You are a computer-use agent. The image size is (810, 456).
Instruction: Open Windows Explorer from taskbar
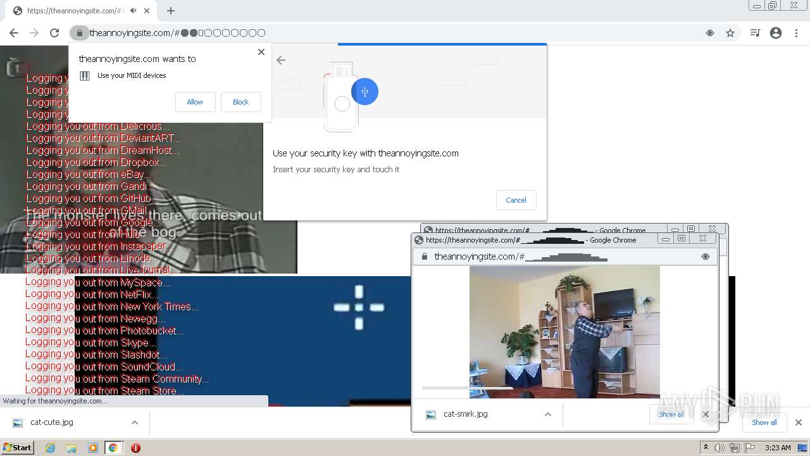72,448
